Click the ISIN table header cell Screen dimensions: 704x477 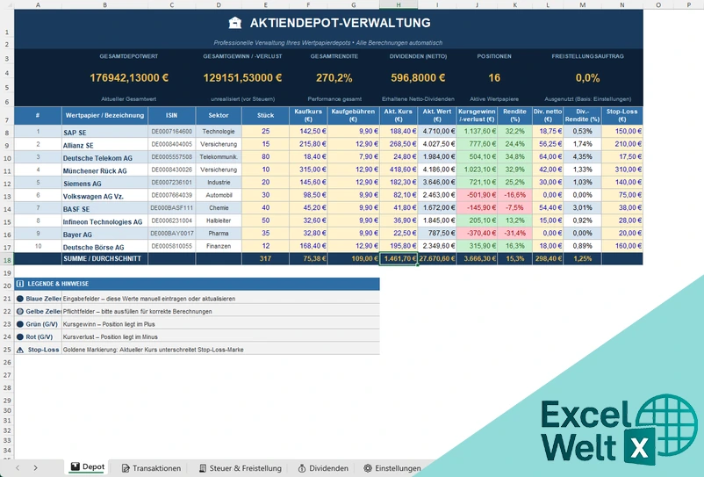click(171, 115)
